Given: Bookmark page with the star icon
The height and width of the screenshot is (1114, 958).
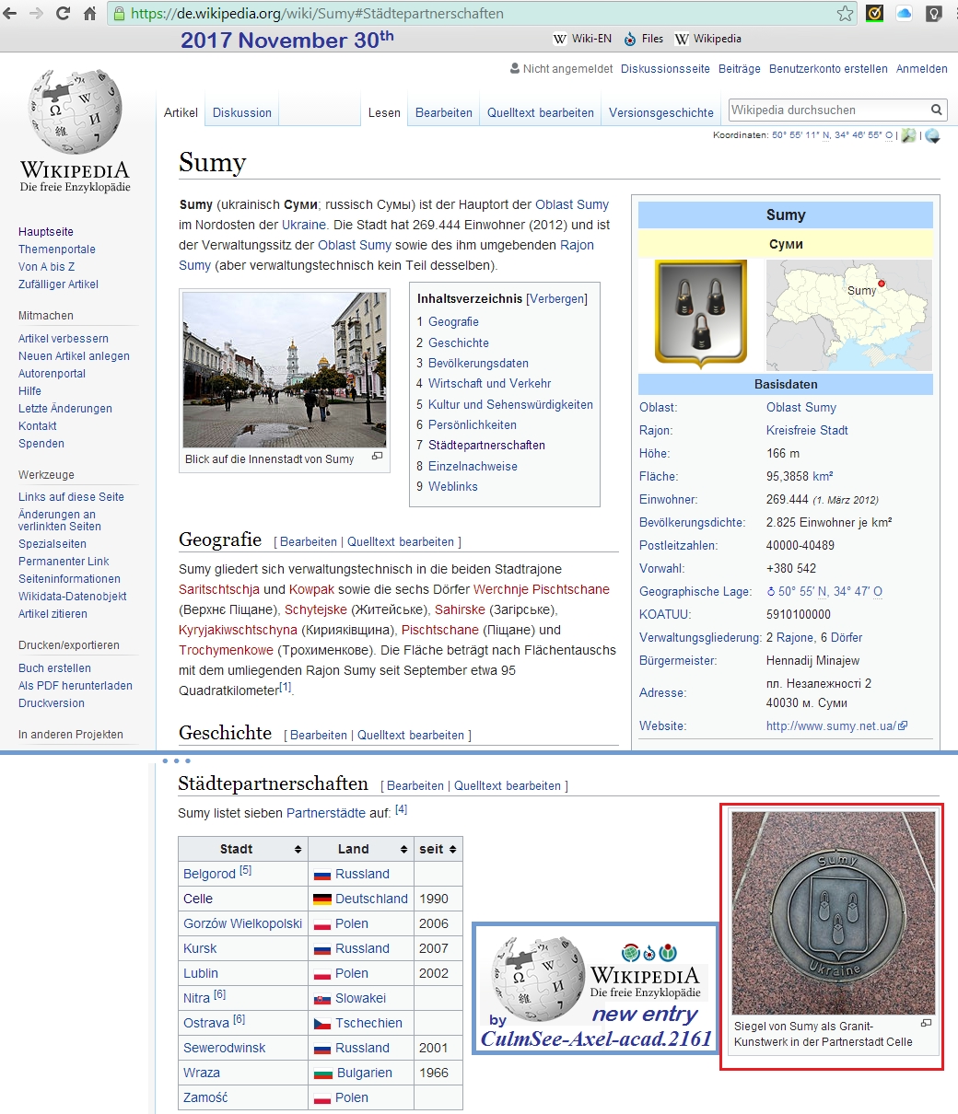Looking at the screenshot, I should click(845, 14).
